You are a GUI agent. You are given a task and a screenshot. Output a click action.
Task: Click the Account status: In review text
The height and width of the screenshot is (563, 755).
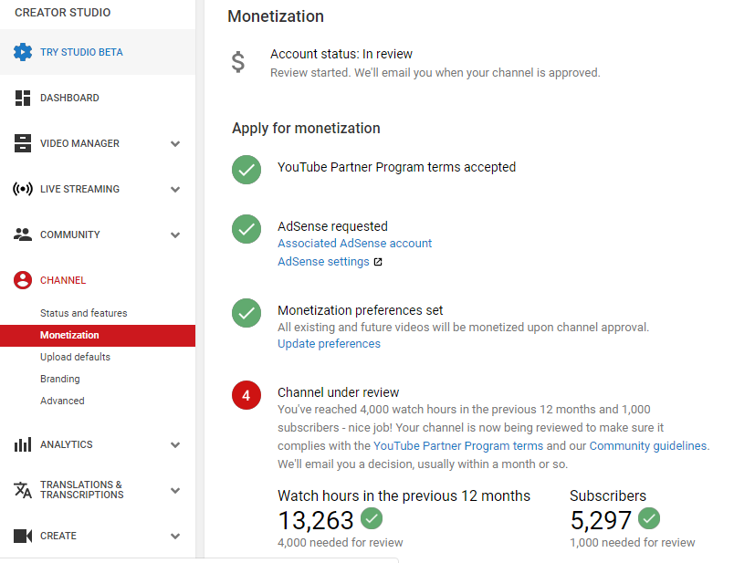(341, 54)
